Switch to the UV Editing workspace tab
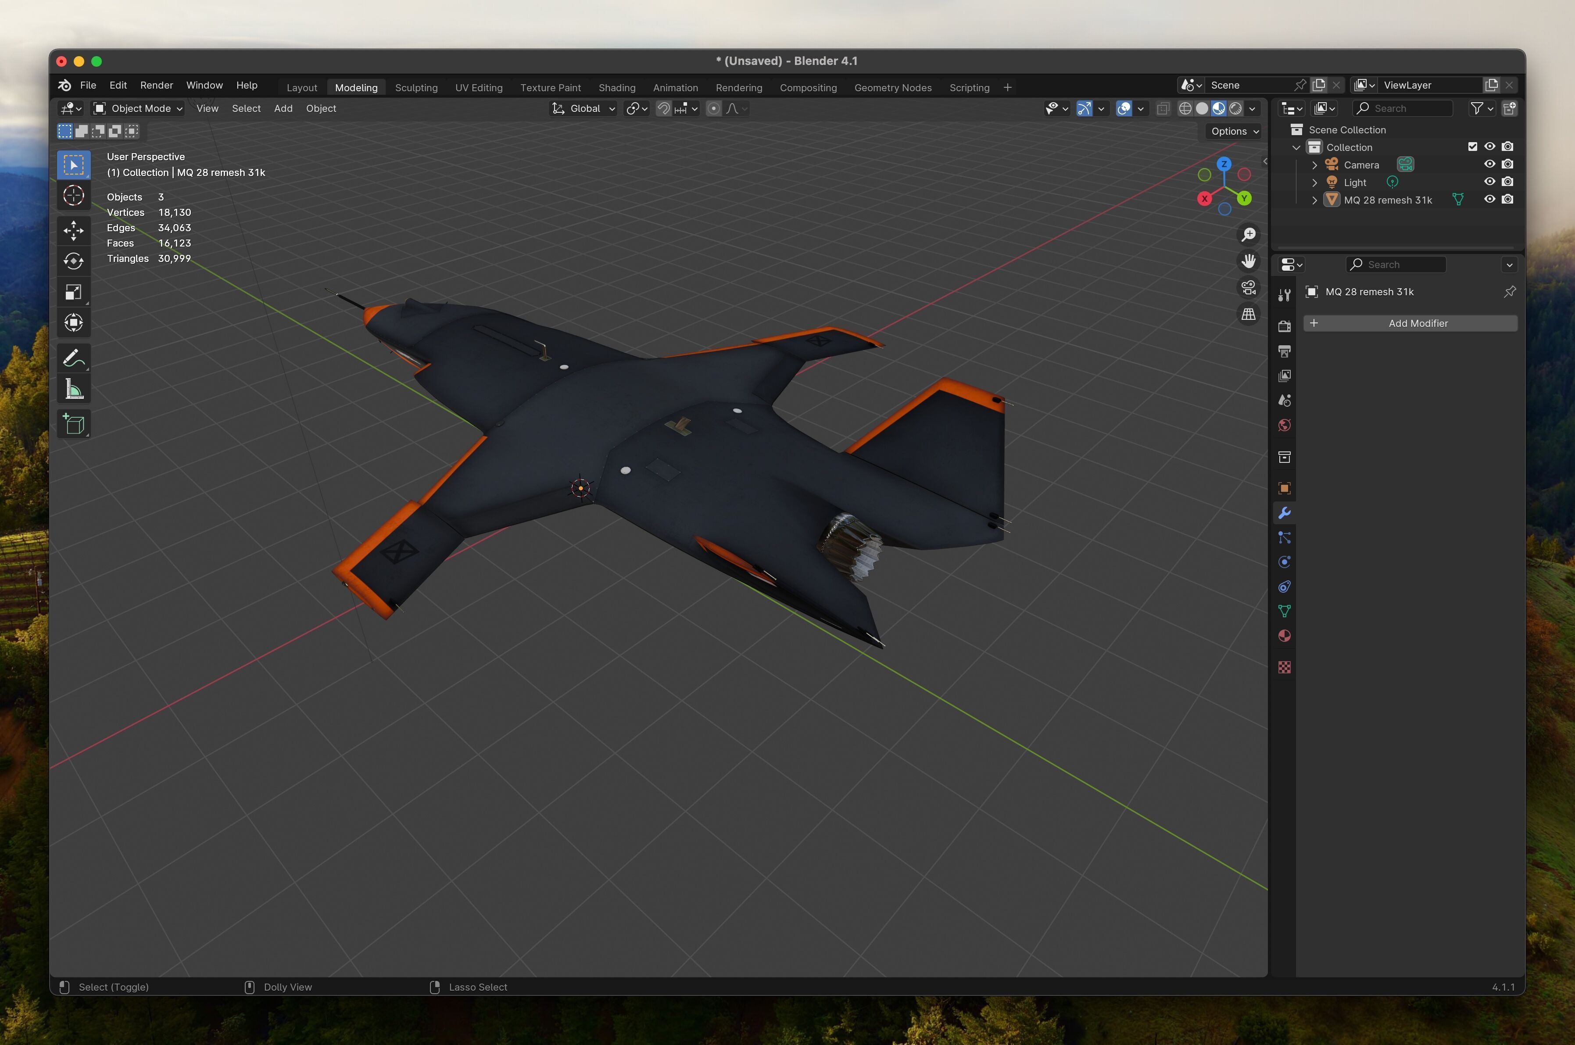The height and width of the screenshot is (1045, 1575). (x=479, y=88)
